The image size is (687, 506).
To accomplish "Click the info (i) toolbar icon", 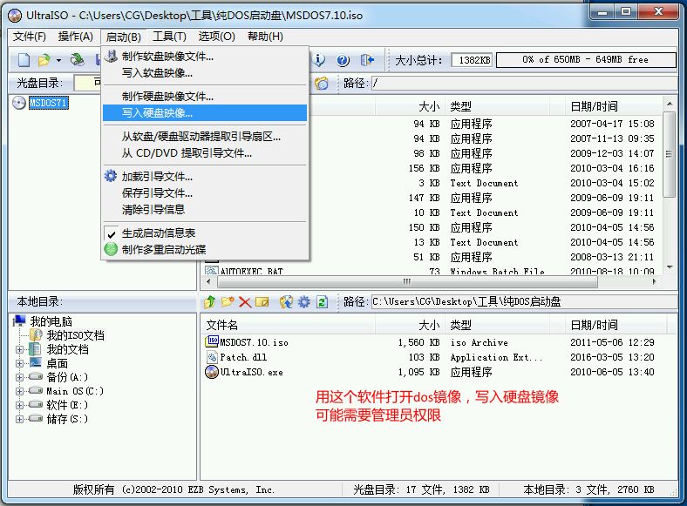I will [x=319, y=59].
